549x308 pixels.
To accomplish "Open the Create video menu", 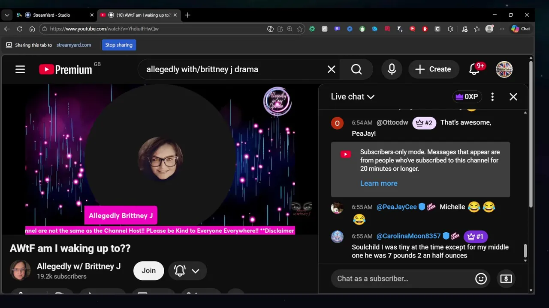I will (x=434, y=69).
